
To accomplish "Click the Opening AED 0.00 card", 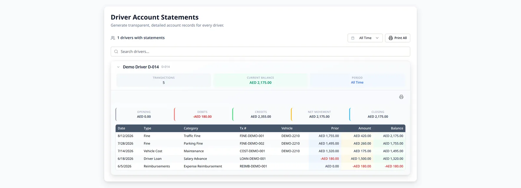I will [x=144, y=114].
